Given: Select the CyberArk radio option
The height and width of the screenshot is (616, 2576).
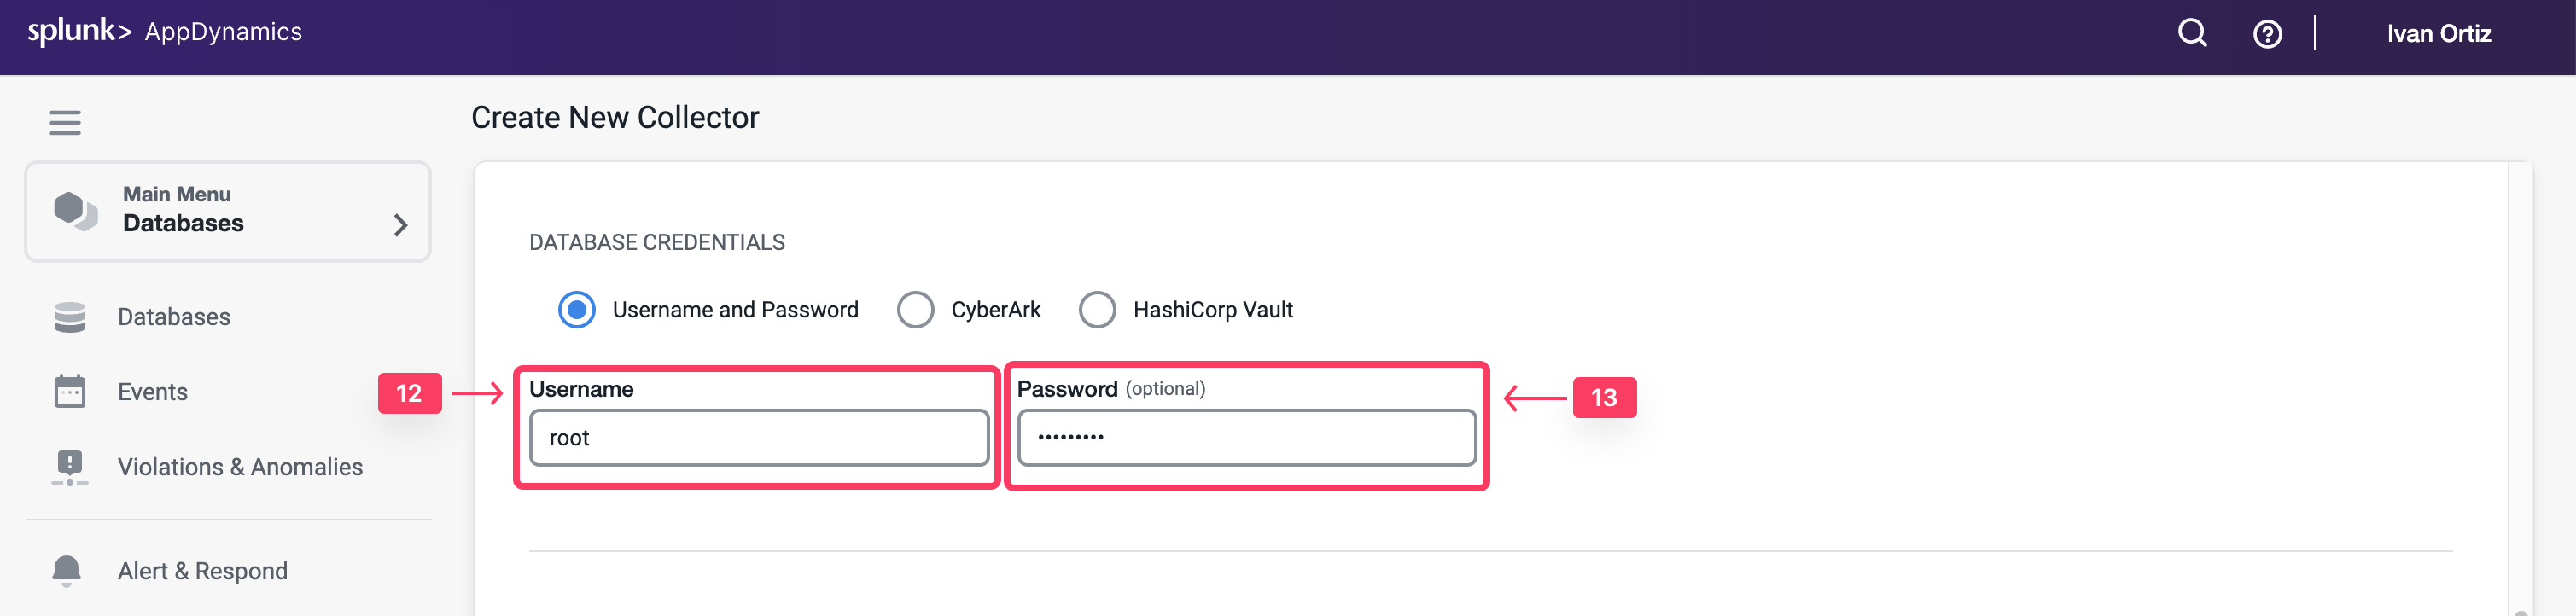Looking at the screenshot, I should pos(915,310).
